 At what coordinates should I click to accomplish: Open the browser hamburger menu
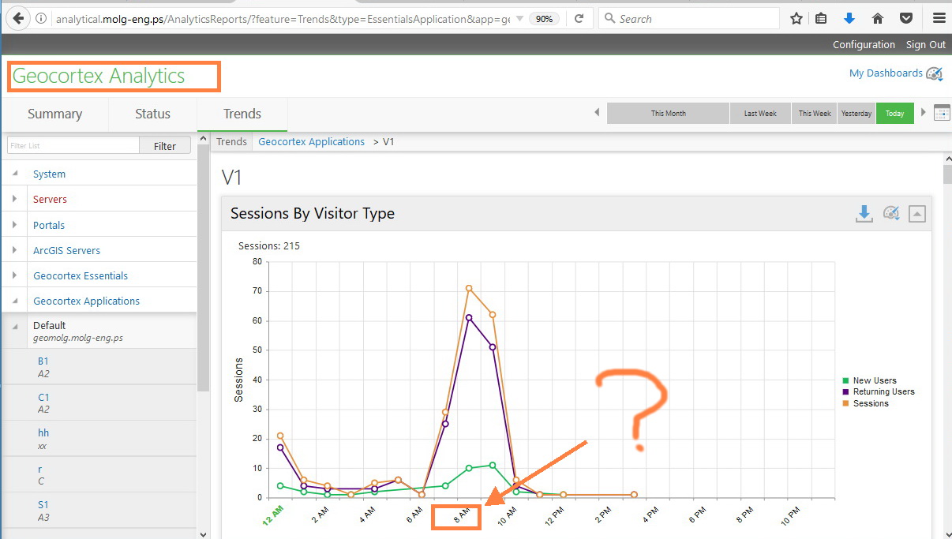pos(939,18)
